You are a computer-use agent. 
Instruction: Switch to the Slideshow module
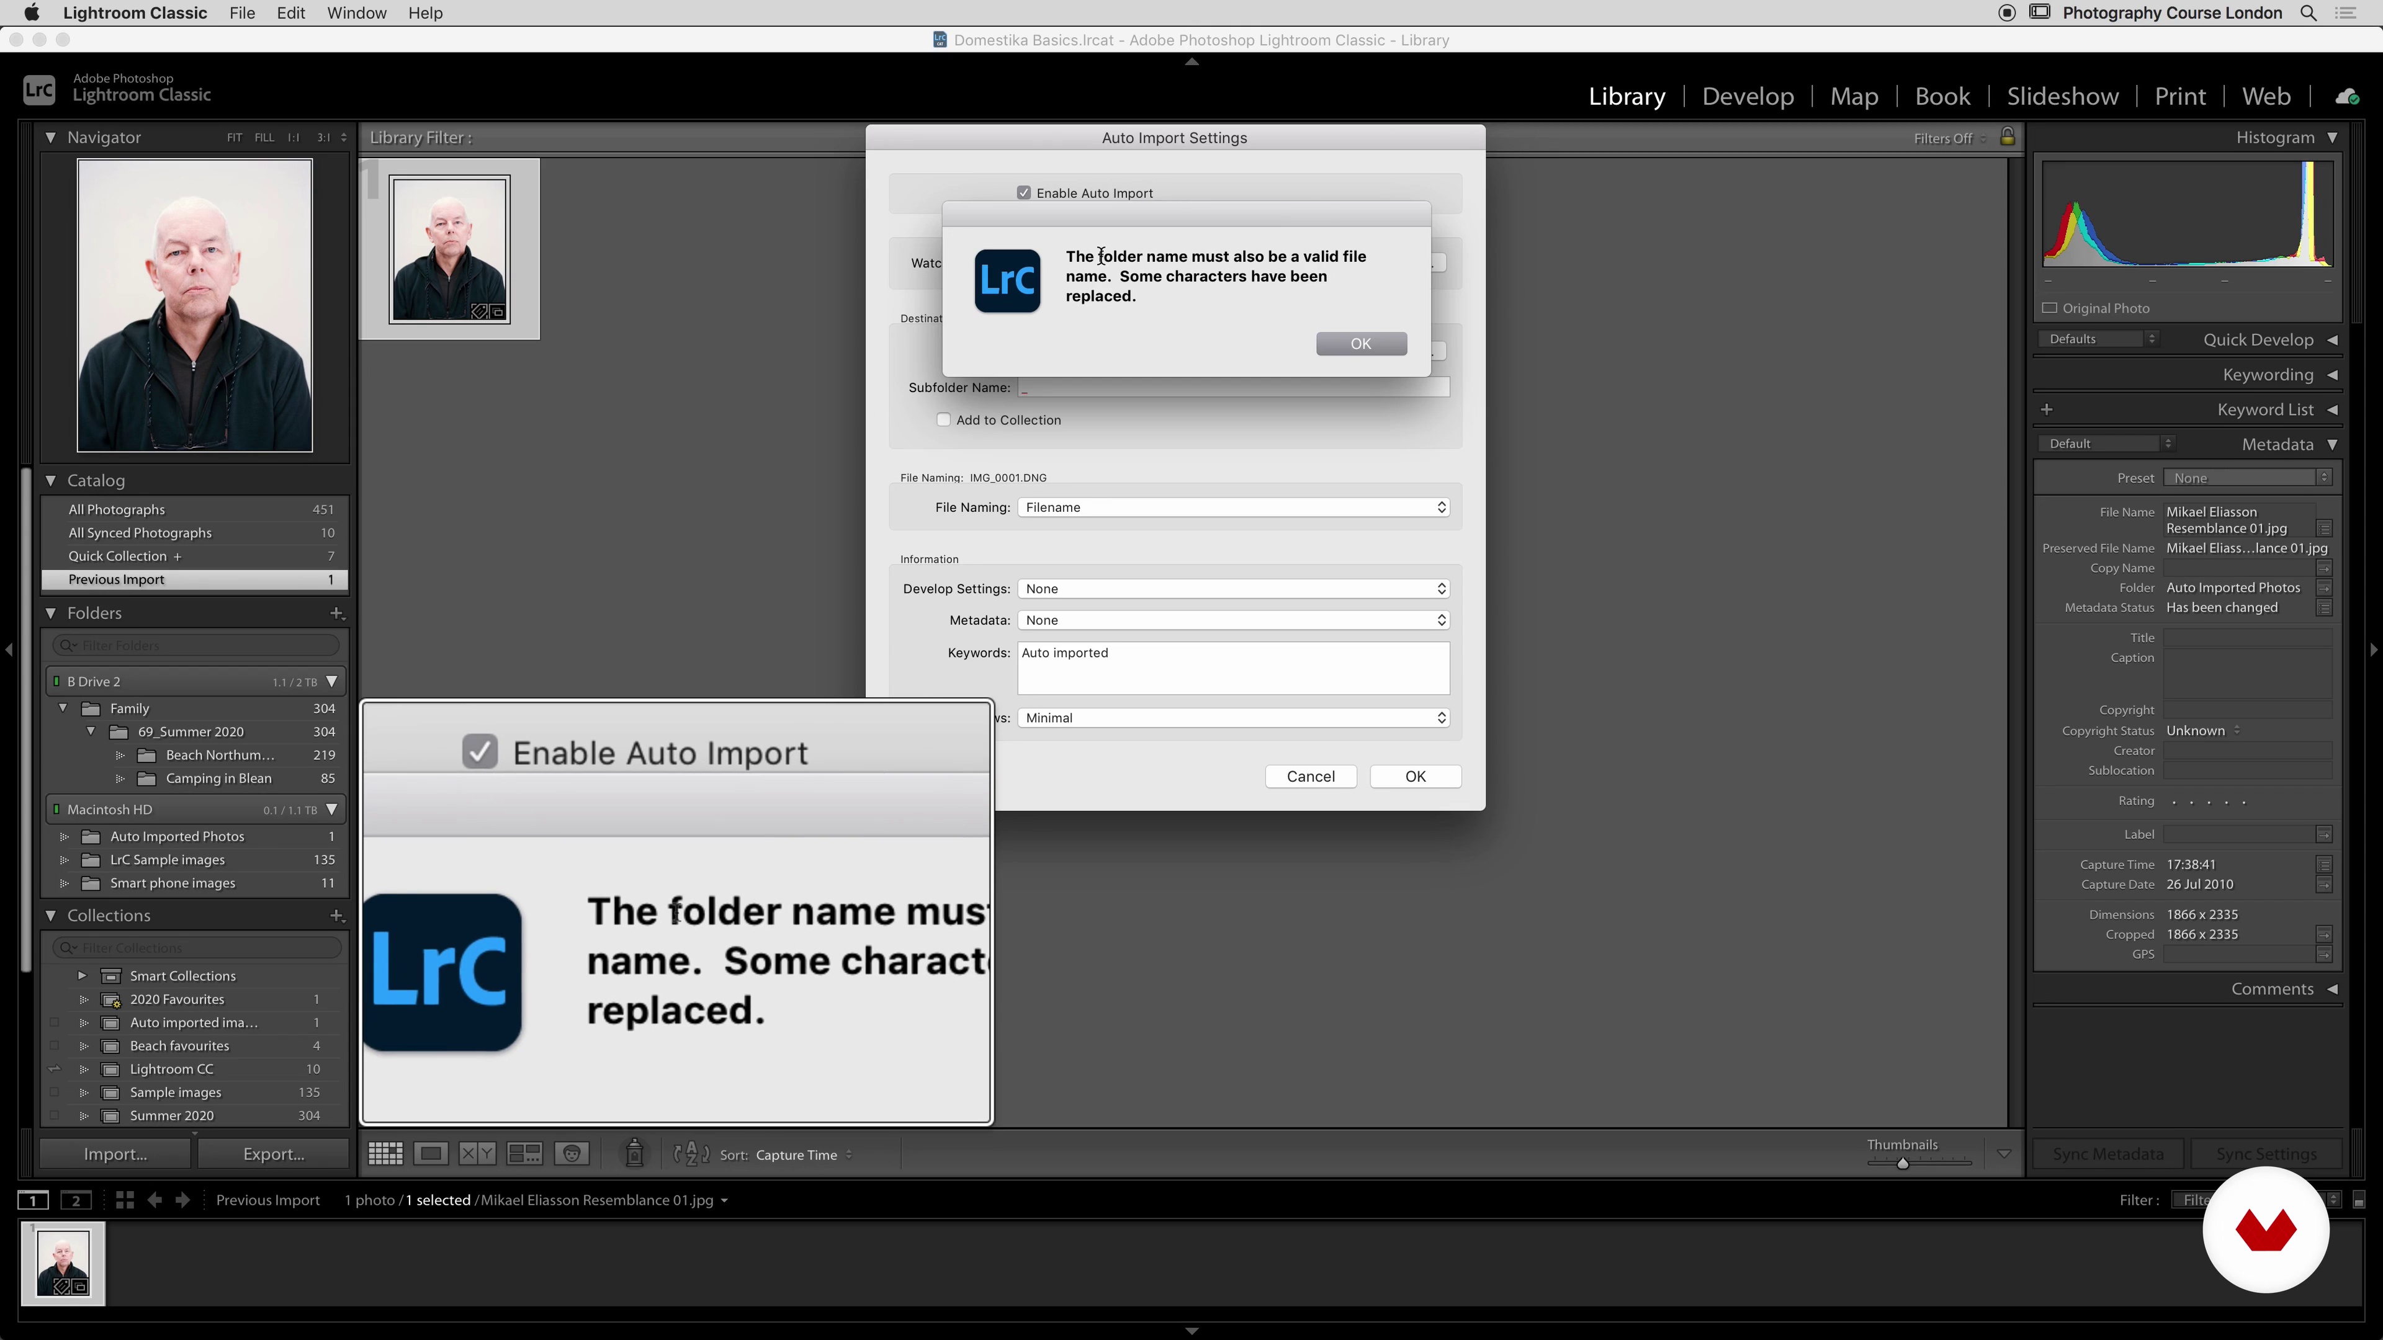(2062, 96)
